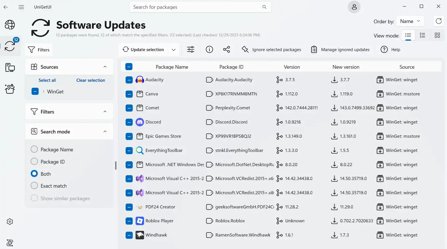Sort by Package ID column header
Viewport: 447px width, 249px height.
pyautogui.click(x=231, y=67)
